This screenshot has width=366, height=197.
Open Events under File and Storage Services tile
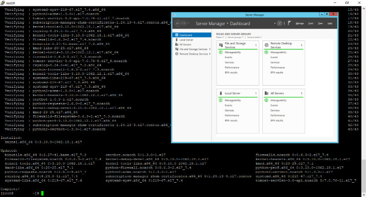[x=228, y=57]
